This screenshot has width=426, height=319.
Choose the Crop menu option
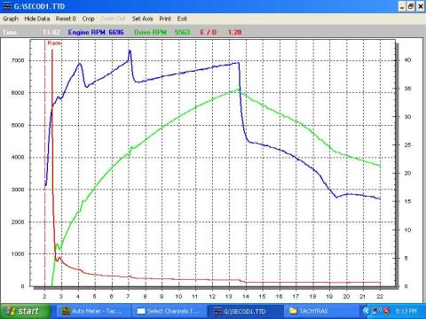click(88, 19)
